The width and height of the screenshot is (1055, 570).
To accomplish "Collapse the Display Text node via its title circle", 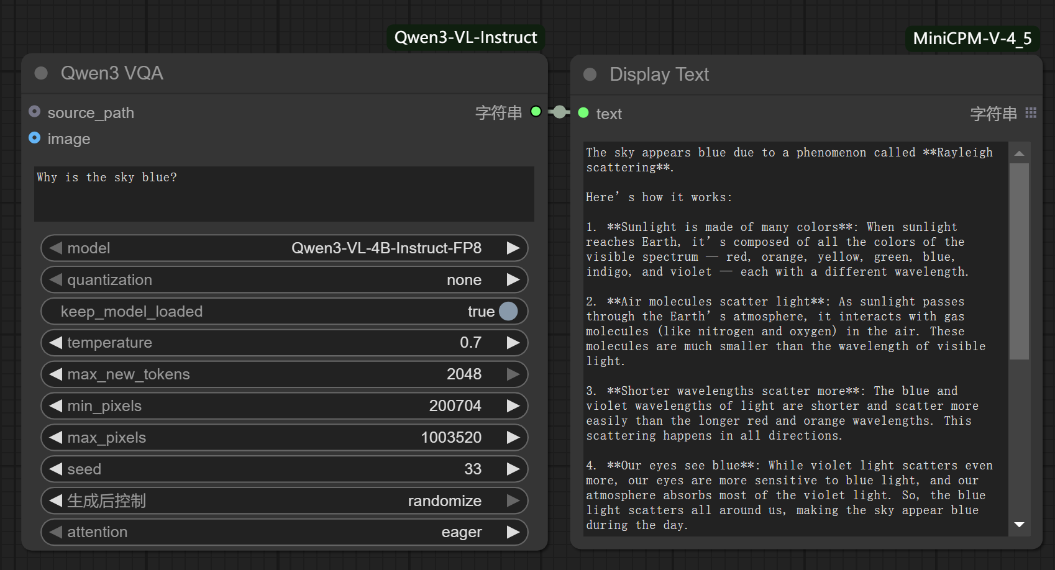I will click(x=589, y=75).
